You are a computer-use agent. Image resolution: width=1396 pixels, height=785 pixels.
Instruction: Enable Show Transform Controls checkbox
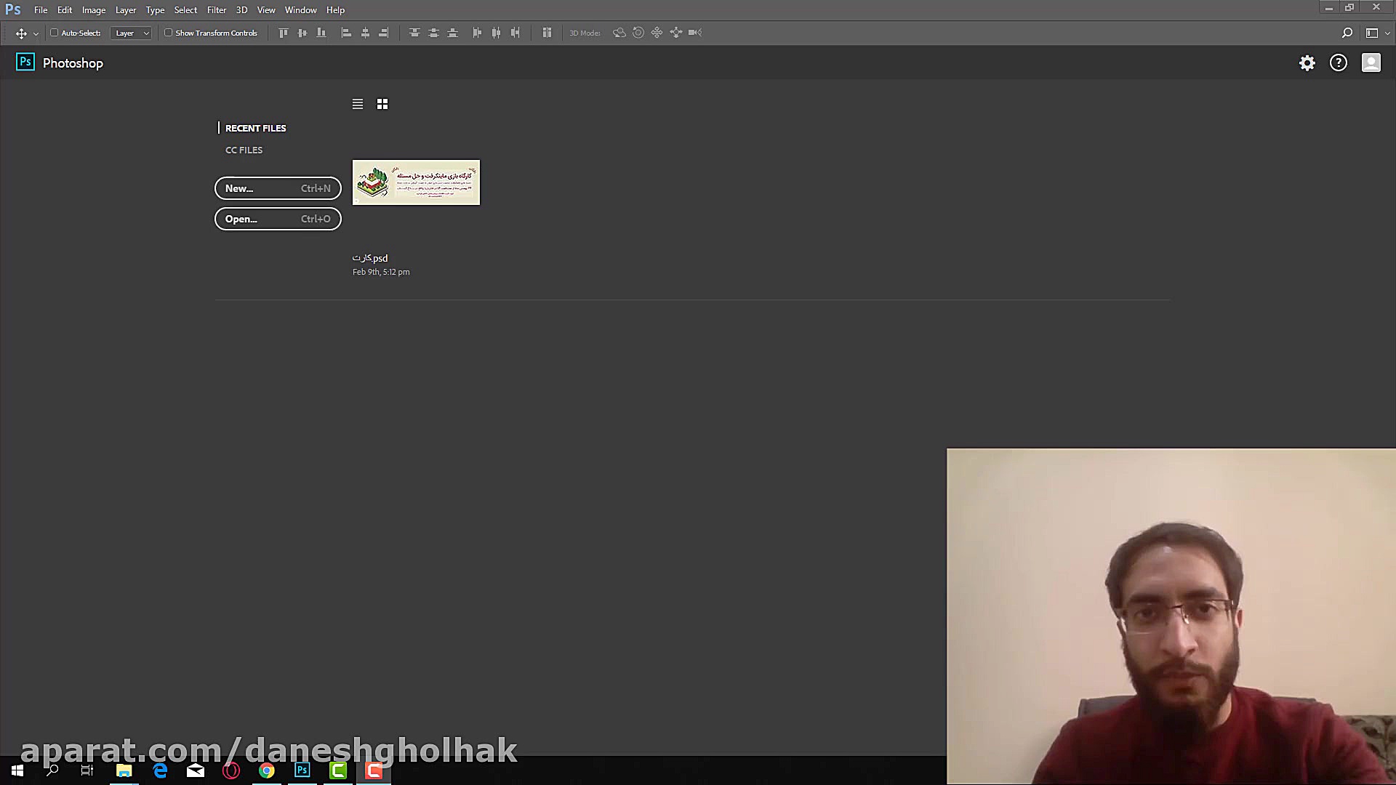[x=169, y=33]
